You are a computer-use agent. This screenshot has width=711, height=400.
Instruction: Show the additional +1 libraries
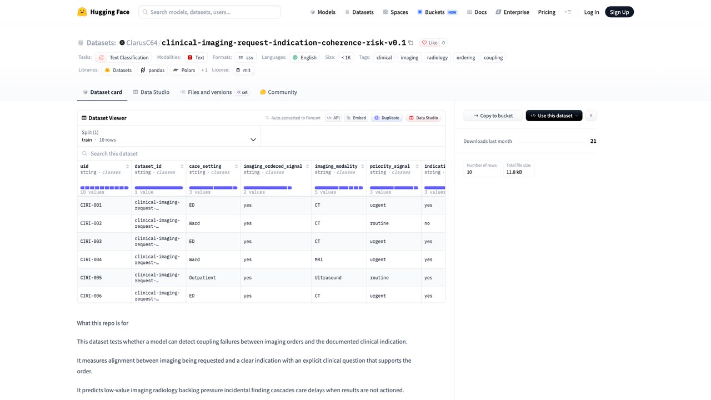[204, 70]
